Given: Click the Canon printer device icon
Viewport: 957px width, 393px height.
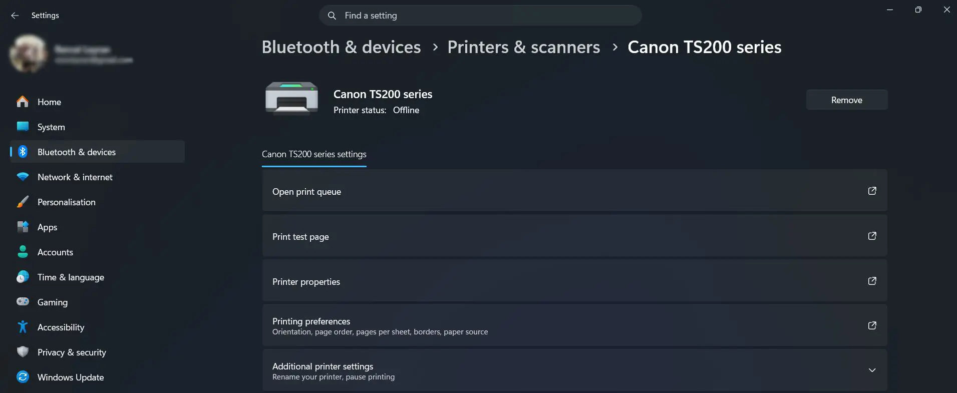Looking at the screenshot, I should 291,99.
